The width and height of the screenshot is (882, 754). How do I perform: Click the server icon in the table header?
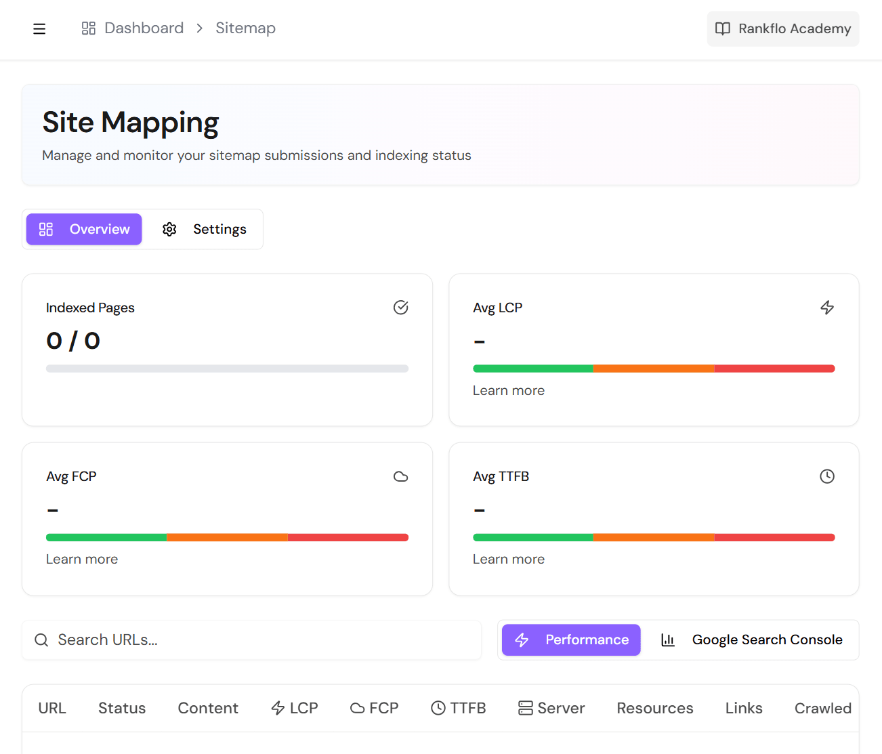point(525,707)
